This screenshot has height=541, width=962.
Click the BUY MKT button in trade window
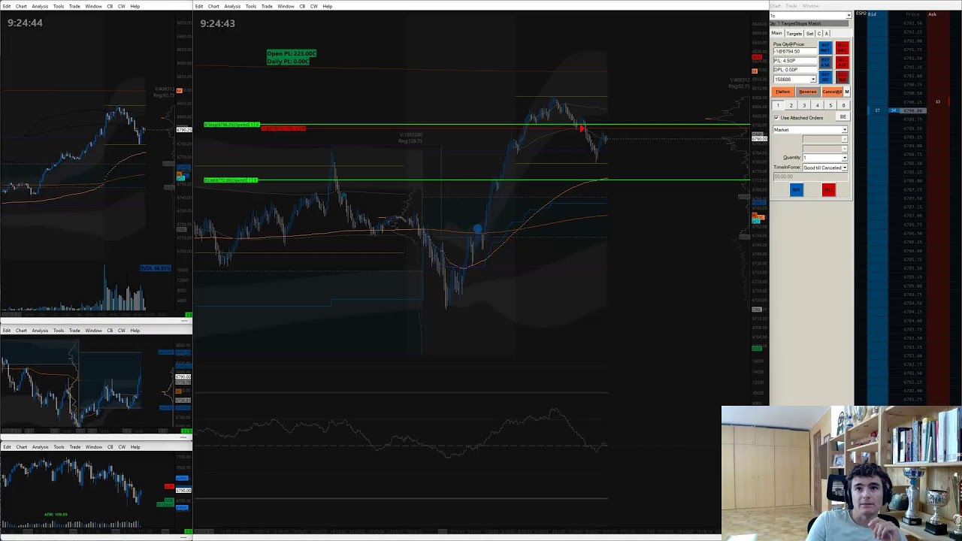(825, 47)
